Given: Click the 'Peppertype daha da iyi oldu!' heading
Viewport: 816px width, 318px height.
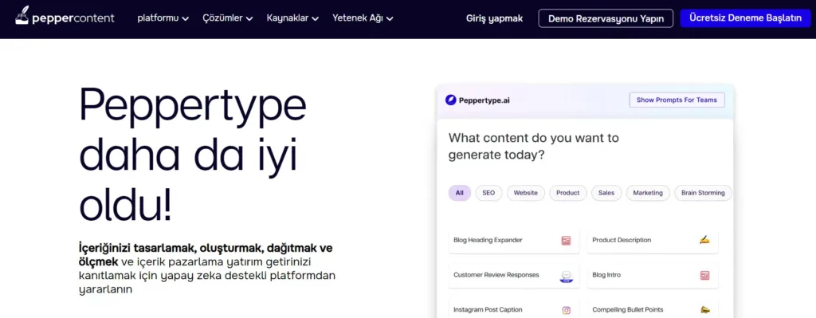Looking at the screenshot, I should 193,154.
